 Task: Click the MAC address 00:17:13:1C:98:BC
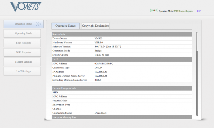(x=104, y=64)
